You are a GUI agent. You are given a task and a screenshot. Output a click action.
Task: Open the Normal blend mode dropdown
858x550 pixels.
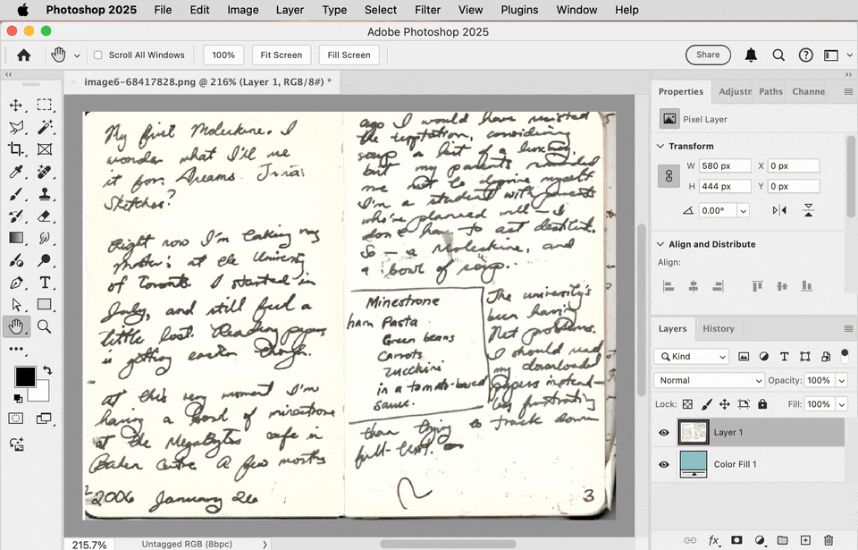click(709, 380)
